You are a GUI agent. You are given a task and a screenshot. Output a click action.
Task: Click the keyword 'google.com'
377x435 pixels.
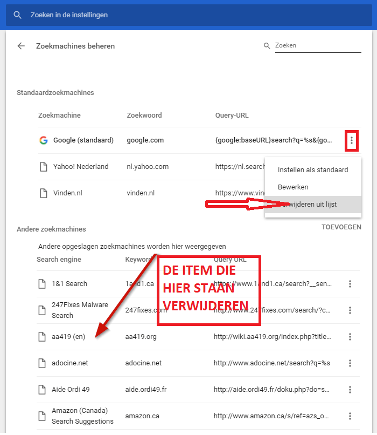(x=145, y=140)
